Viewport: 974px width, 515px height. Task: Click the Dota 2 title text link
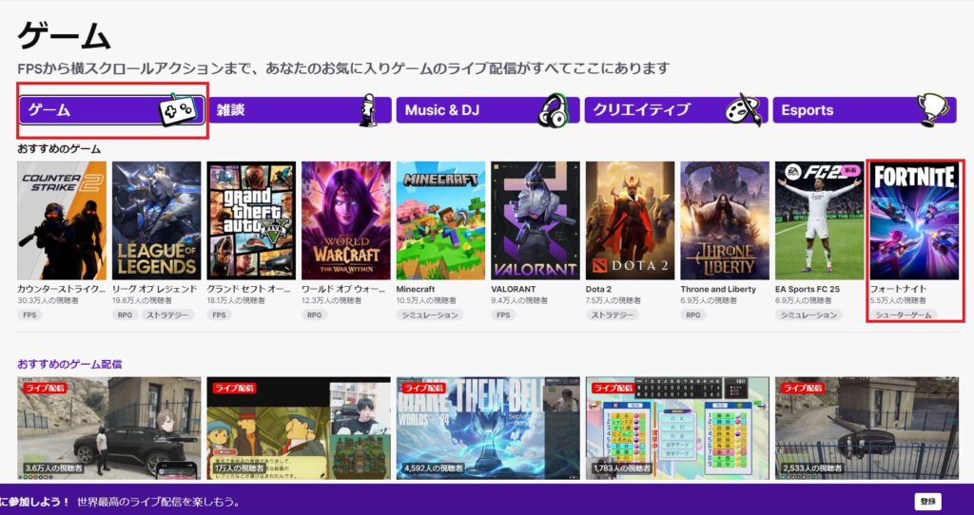599,289
